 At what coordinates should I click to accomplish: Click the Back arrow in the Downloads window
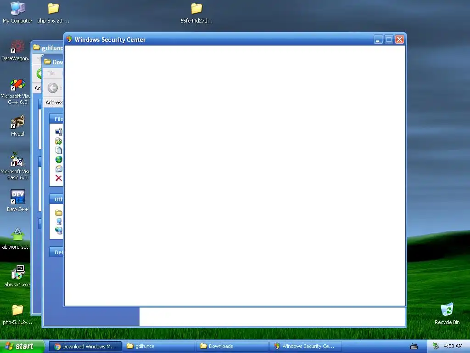tap(53, 88)
